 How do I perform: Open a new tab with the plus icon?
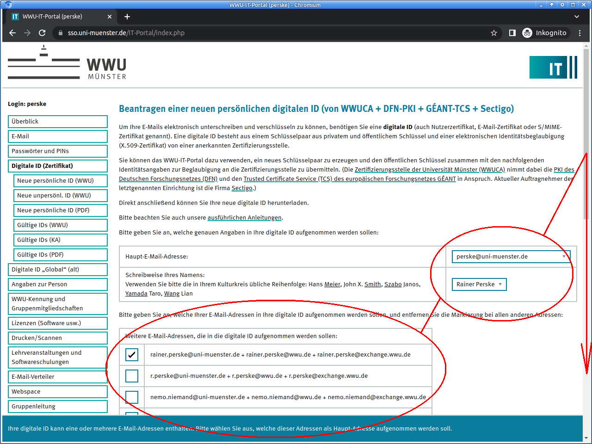(127, 17)
